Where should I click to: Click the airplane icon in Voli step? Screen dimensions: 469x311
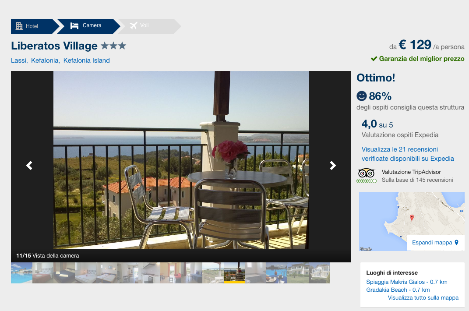(x=134, y=26)
